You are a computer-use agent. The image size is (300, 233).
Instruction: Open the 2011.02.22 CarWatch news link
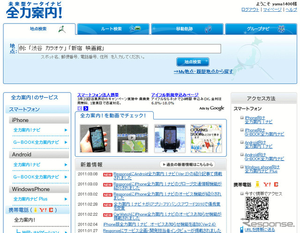[x=168, y=216]
